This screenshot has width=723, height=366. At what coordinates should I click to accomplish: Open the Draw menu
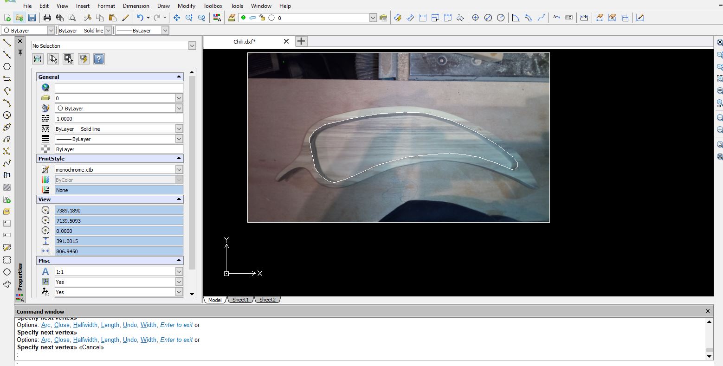click(163, 6)
